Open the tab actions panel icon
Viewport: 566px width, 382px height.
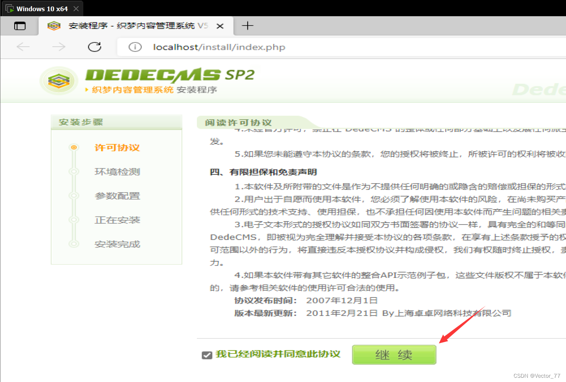tap(20, 26)
